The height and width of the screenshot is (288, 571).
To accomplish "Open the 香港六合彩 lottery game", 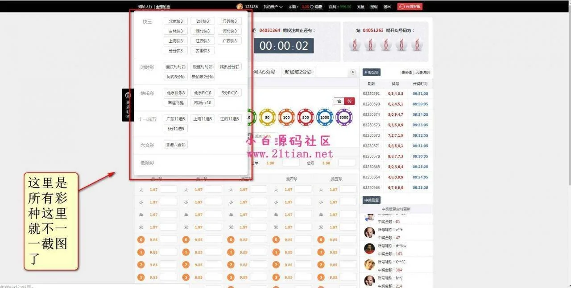I will [176, 145].
